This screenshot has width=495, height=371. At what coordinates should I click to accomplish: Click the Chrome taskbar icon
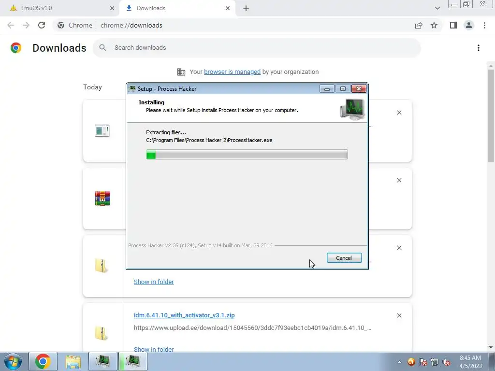click(x=43, y=361)
